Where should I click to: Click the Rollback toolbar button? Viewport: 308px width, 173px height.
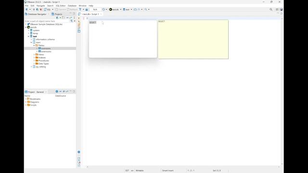point(72,10)
